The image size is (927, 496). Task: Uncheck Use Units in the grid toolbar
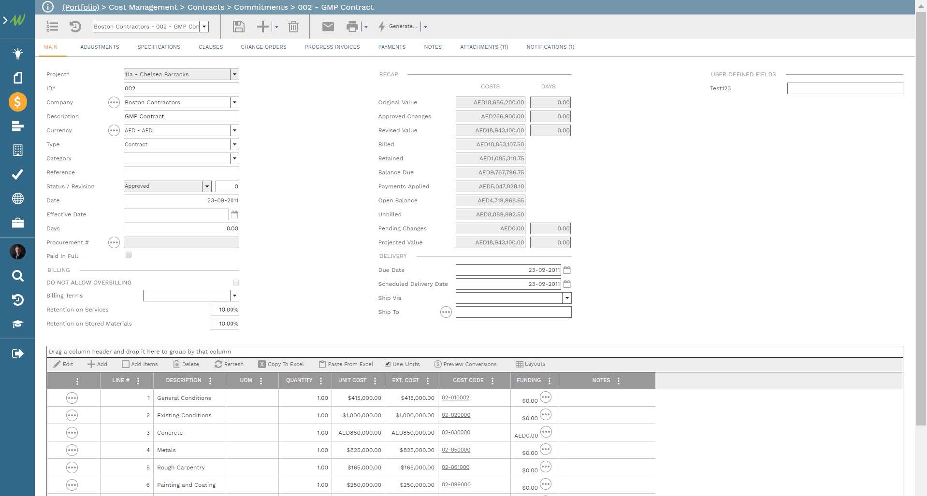coord(388,364)
